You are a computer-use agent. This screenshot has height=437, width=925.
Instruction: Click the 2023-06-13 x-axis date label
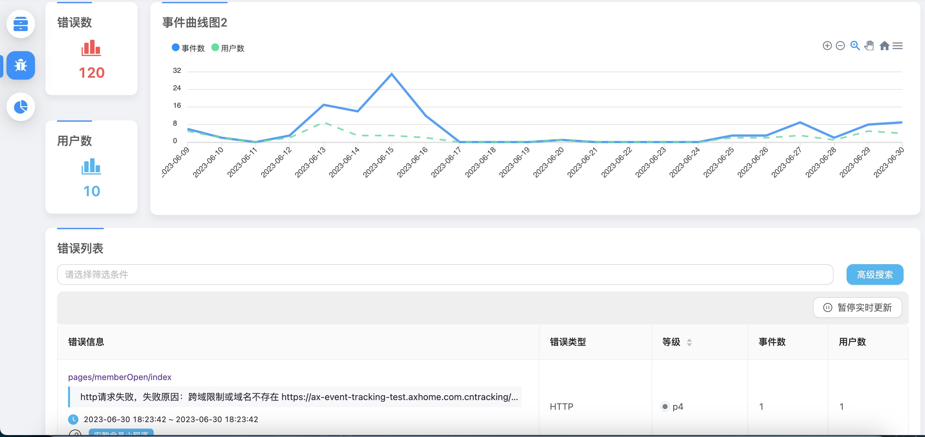310,162
